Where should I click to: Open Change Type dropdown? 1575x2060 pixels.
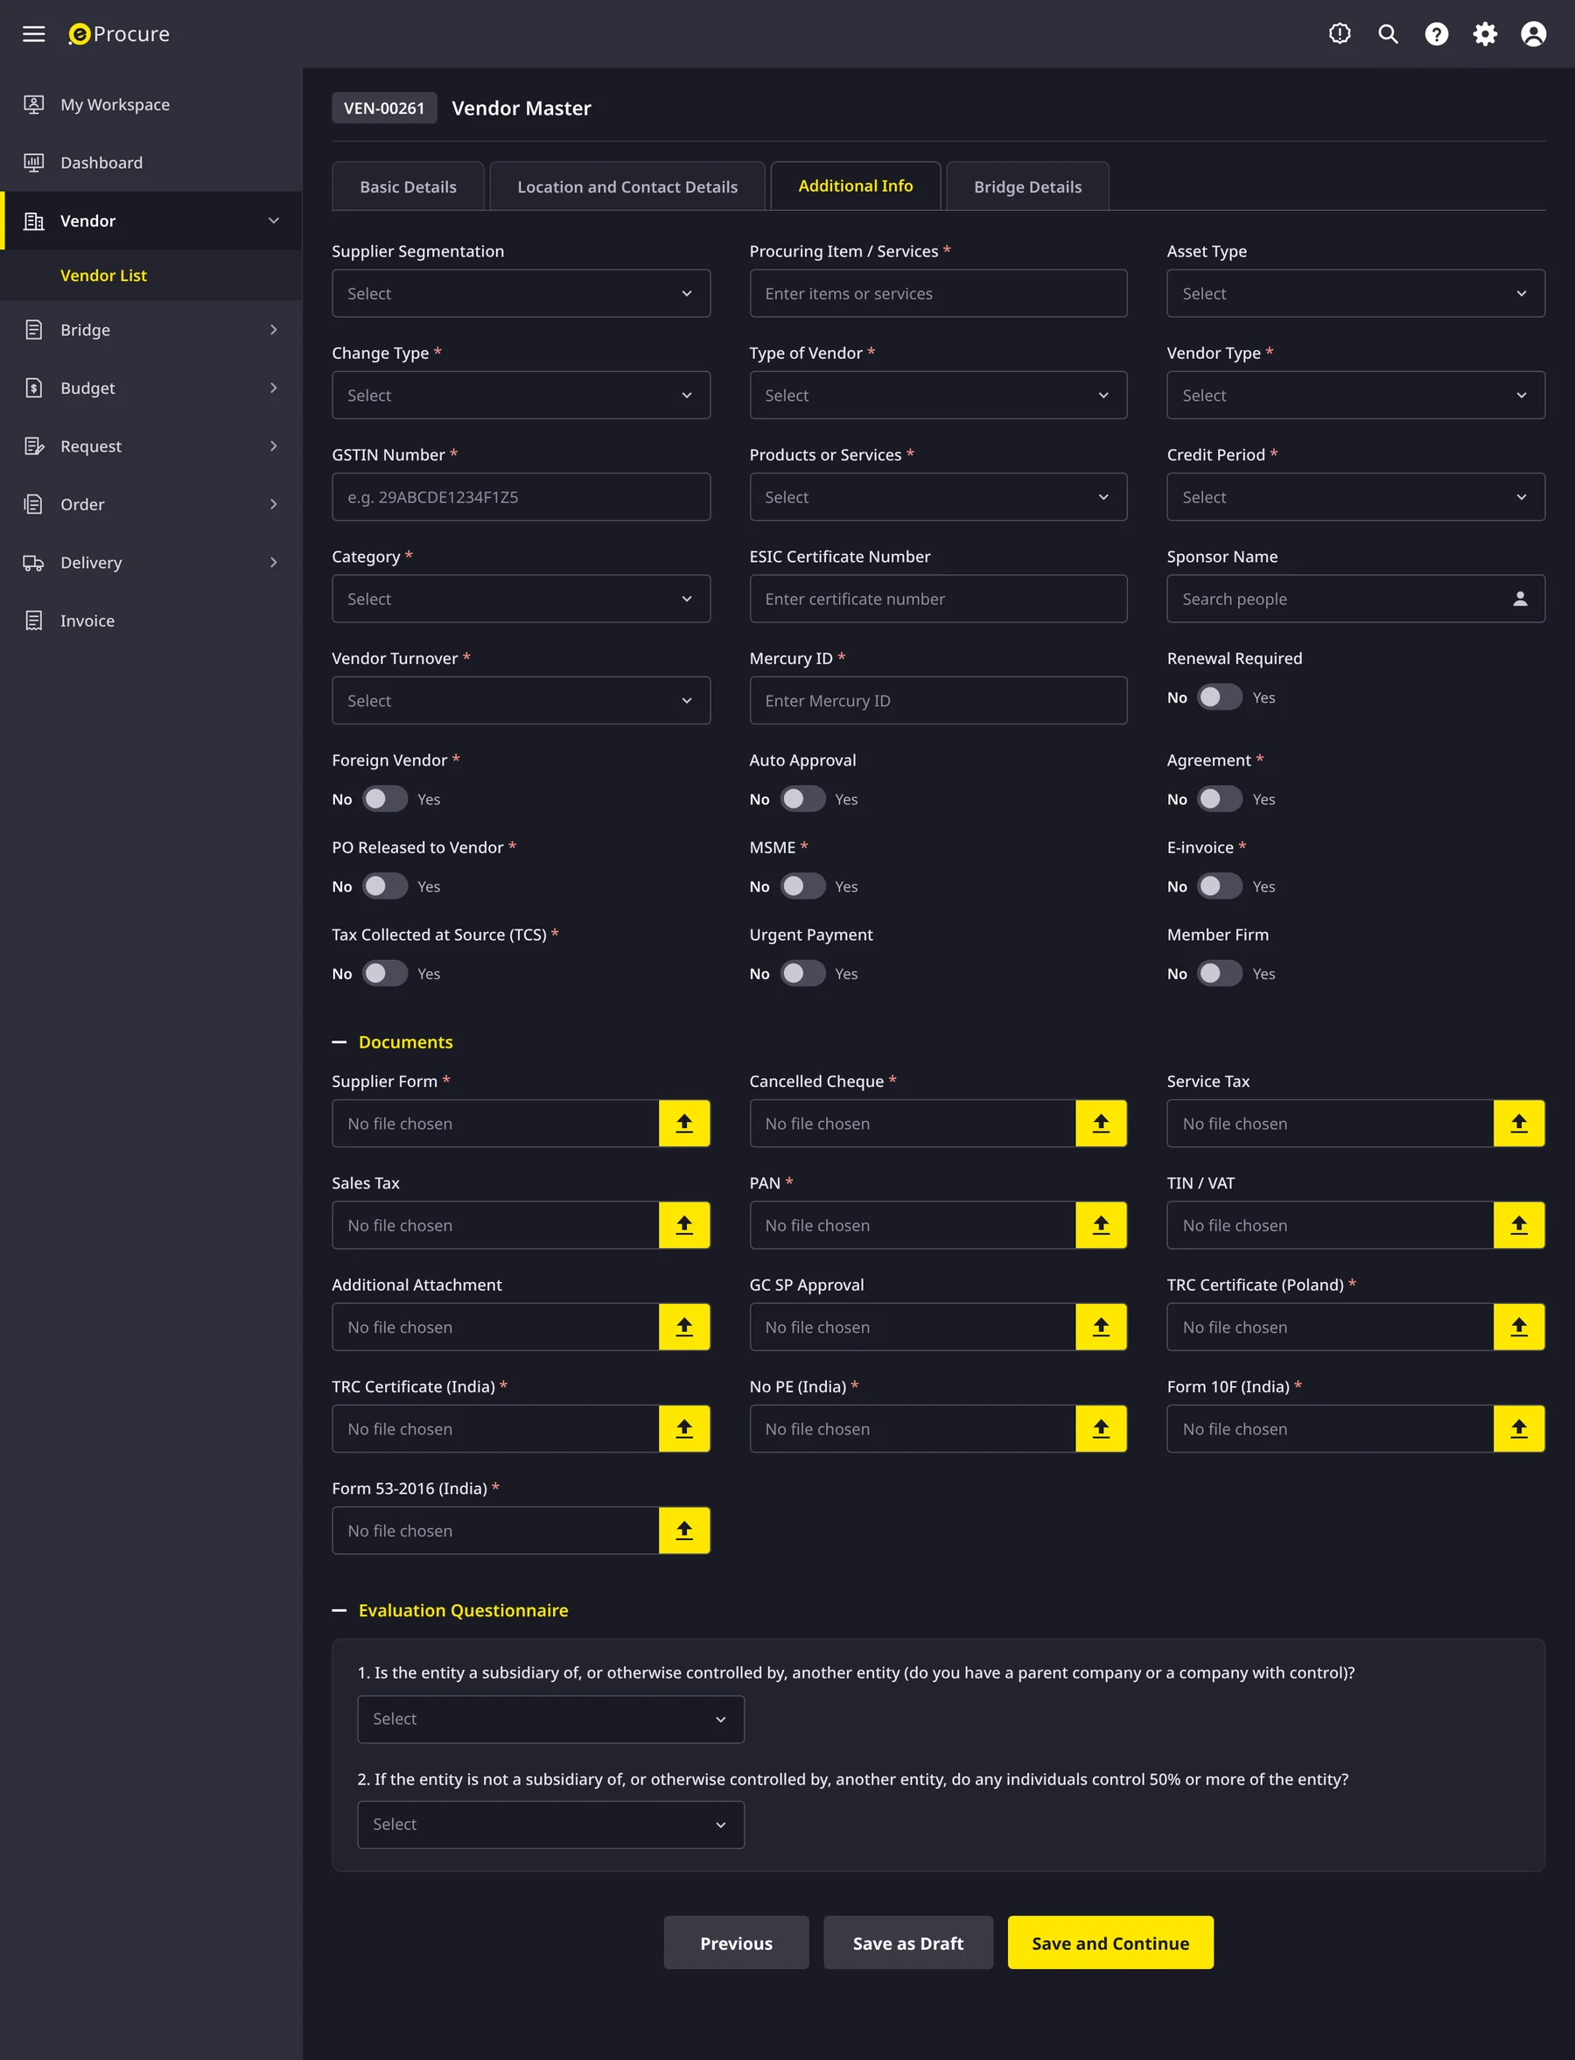click(x=521, y=395)
